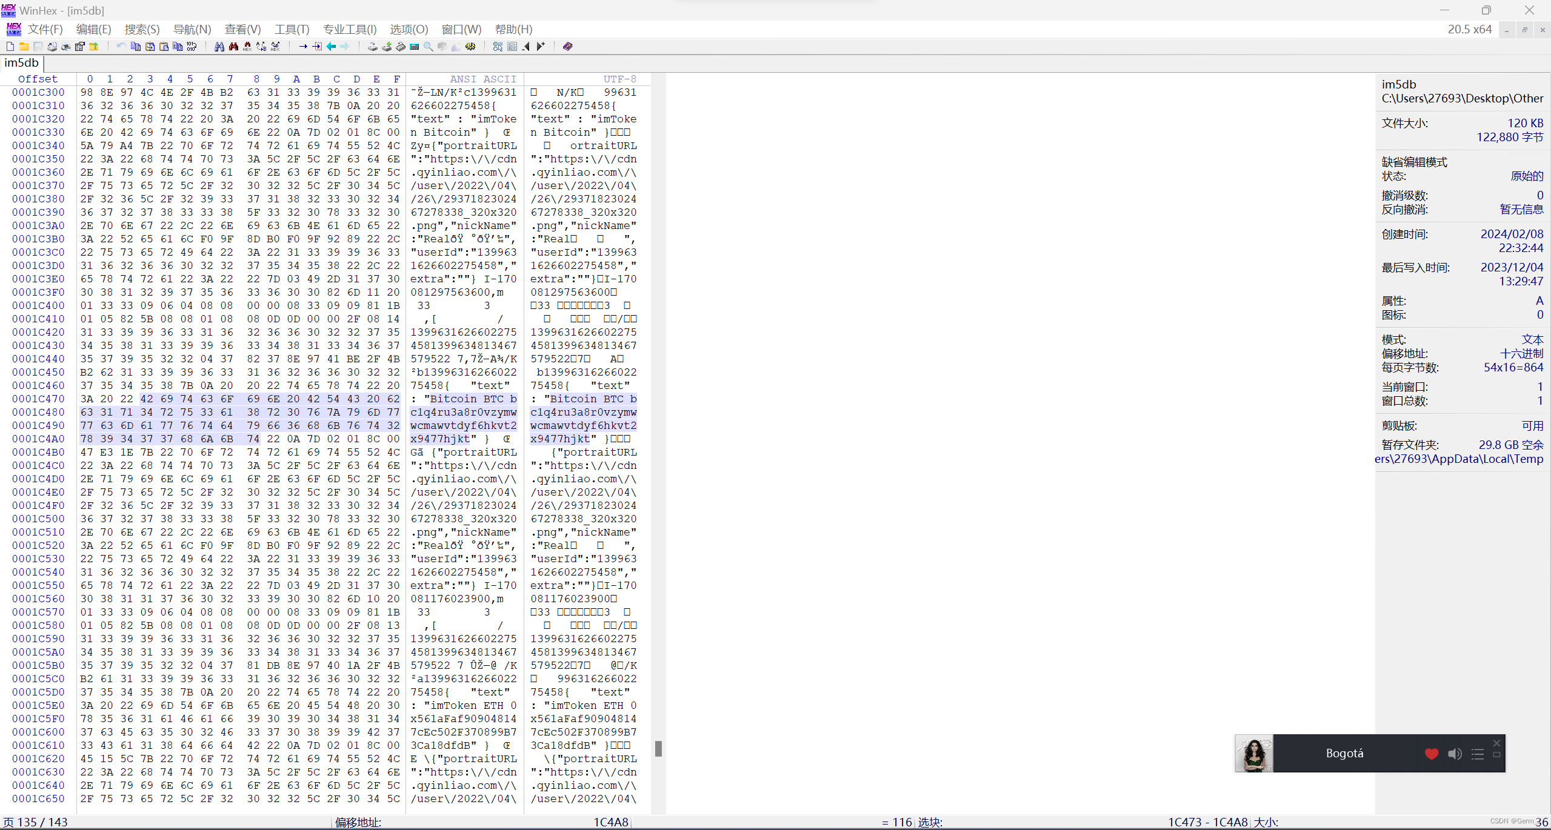Open the purple help book icon
The width and height of the screenshot is (1551, 830).
coord(567,47)
